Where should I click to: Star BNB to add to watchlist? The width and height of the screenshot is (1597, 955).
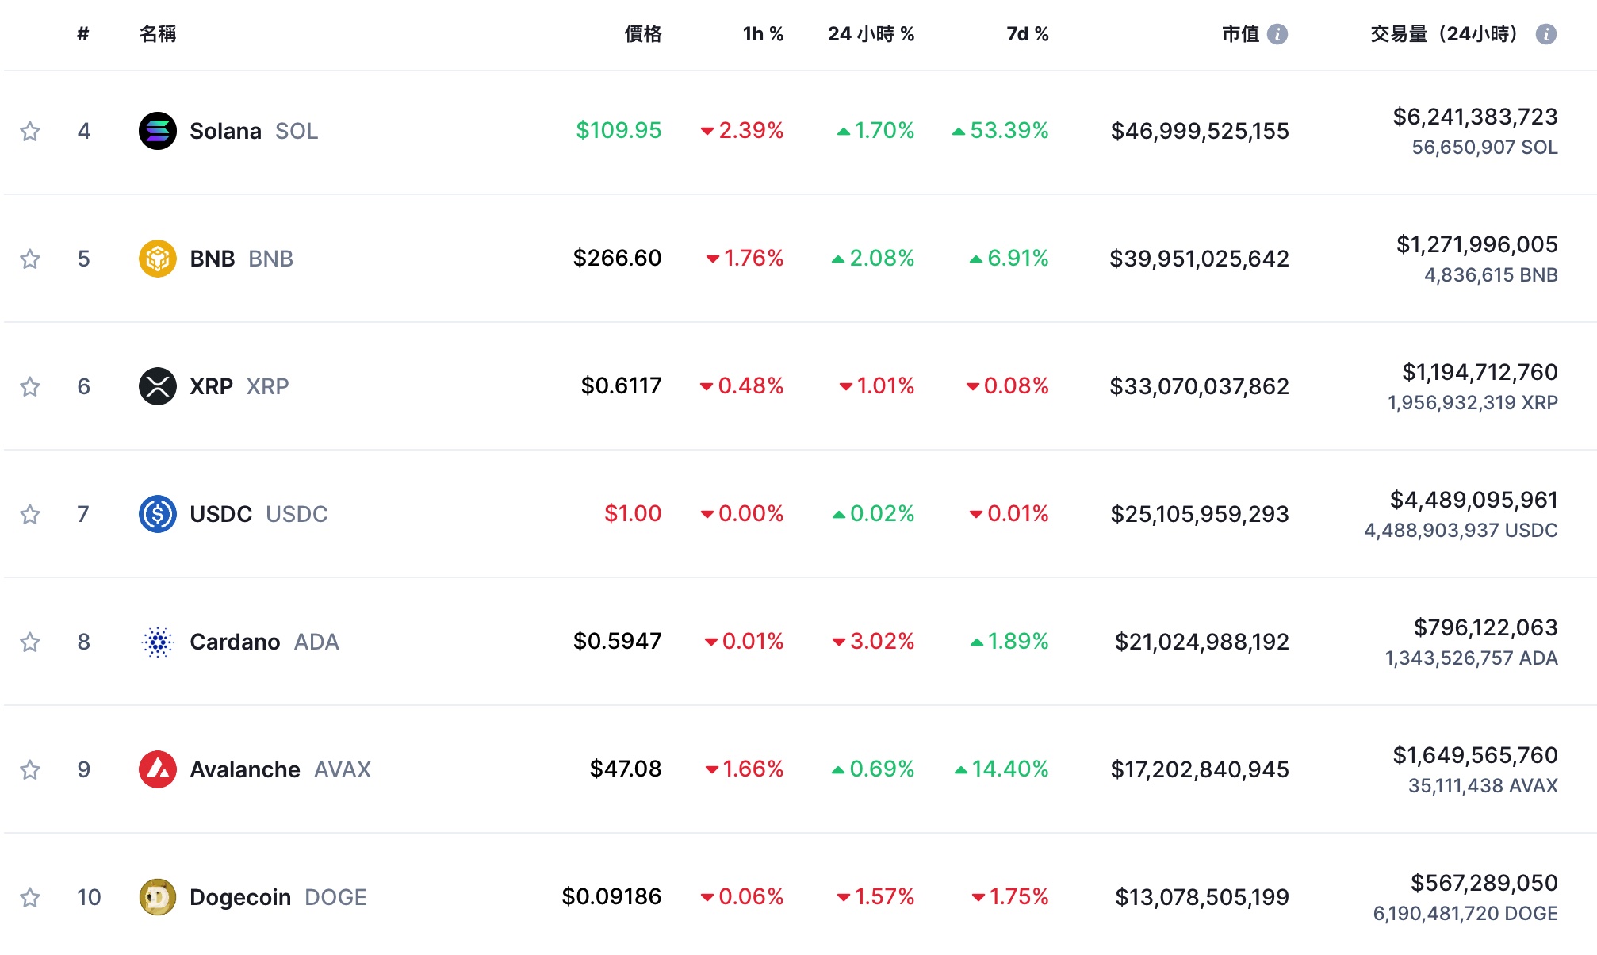(x=30, y=259)
